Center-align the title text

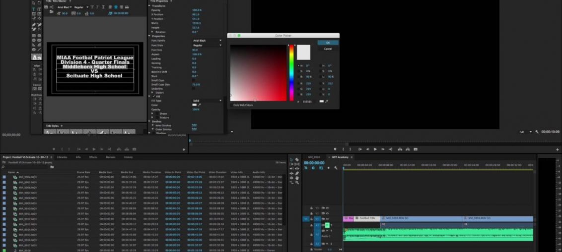[116, 7]
